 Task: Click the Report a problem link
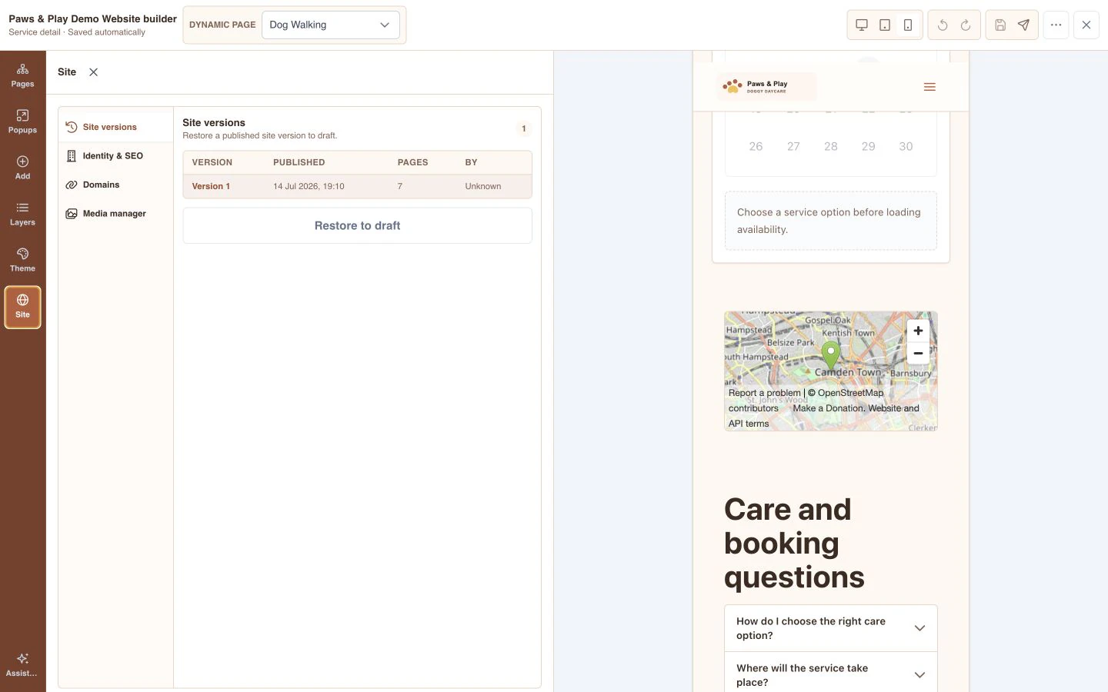coord(765,393)
